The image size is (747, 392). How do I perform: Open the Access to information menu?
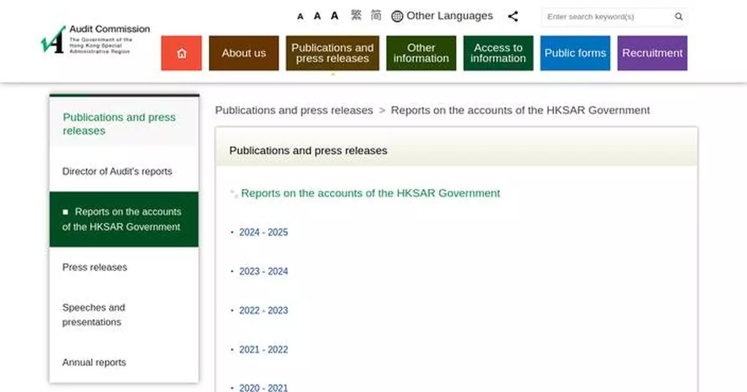coord(498,53)
